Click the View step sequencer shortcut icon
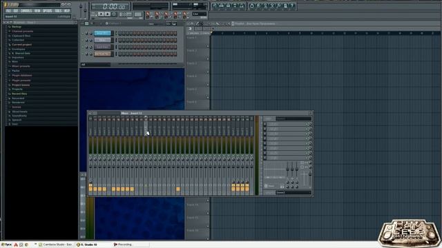 tap(222, 6)
